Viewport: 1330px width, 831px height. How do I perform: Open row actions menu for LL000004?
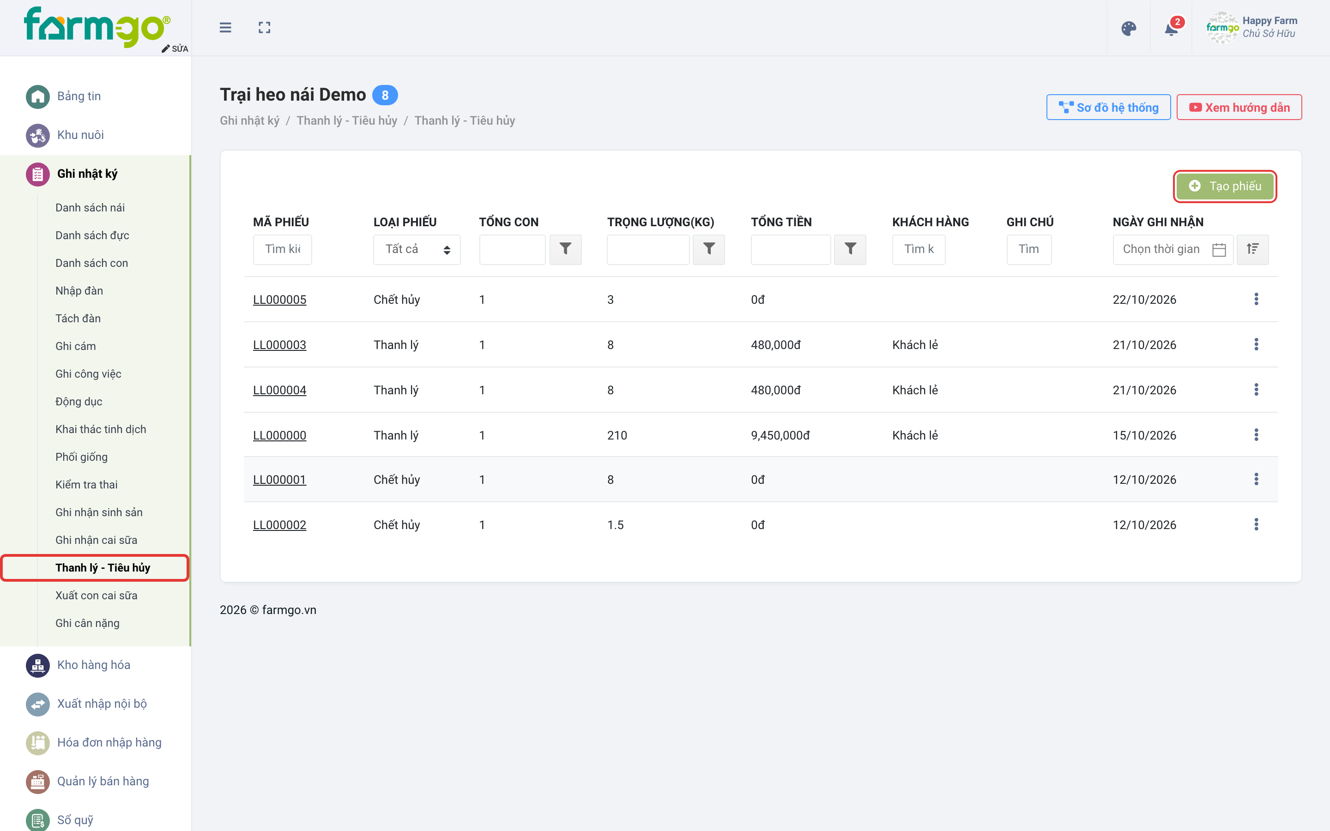point(1256,390)
